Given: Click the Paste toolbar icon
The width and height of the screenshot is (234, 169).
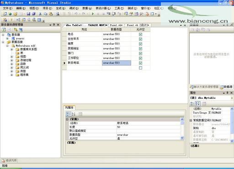Looking at the screenshot, I should 51,14.
